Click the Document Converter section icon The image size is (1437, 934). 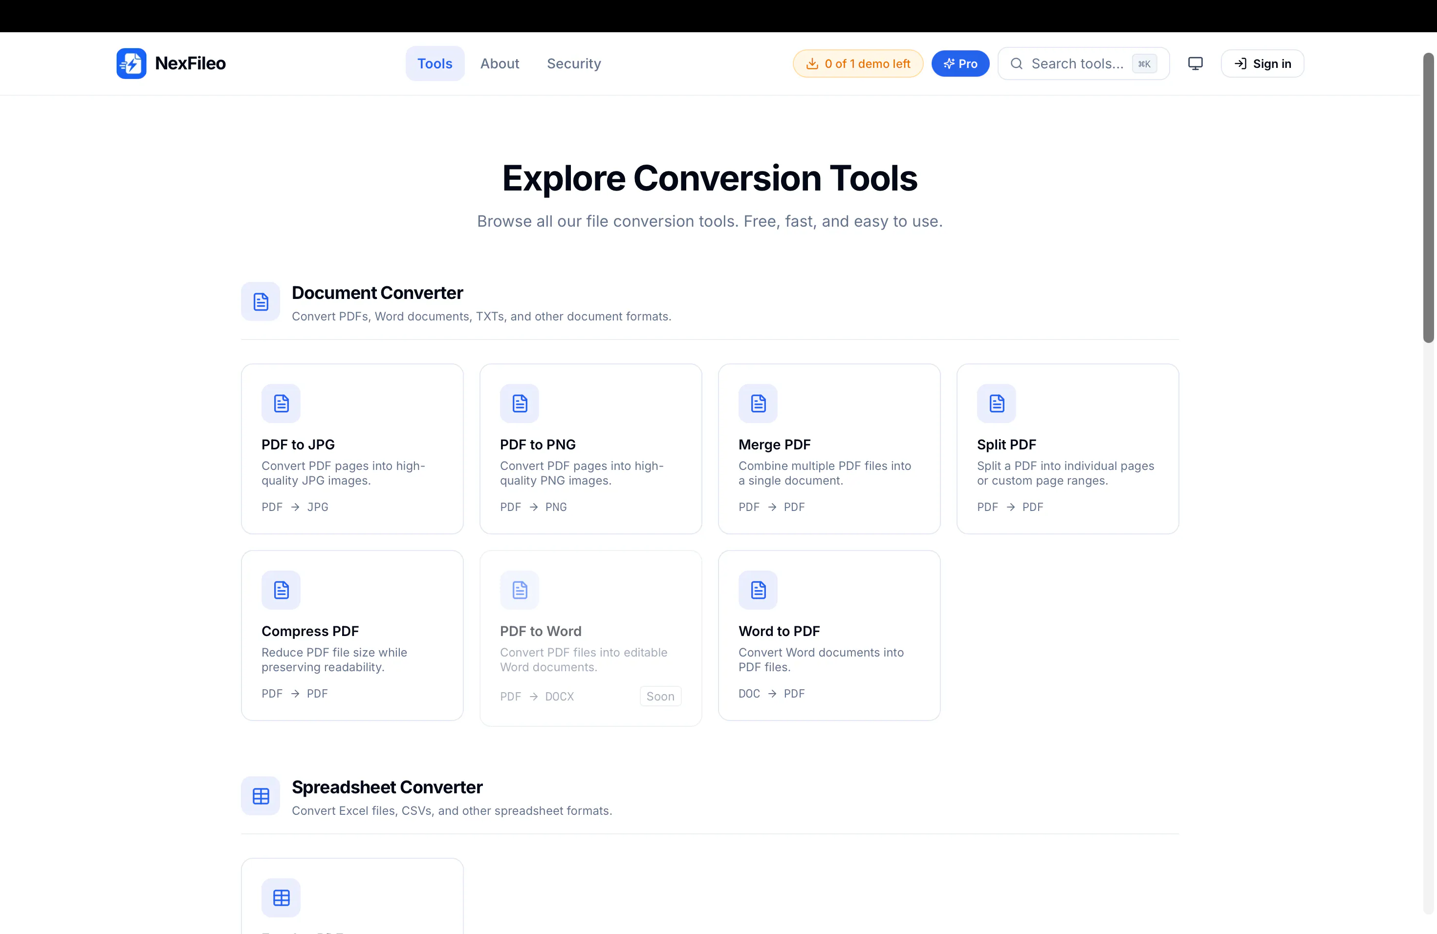(x=261, y=302)
